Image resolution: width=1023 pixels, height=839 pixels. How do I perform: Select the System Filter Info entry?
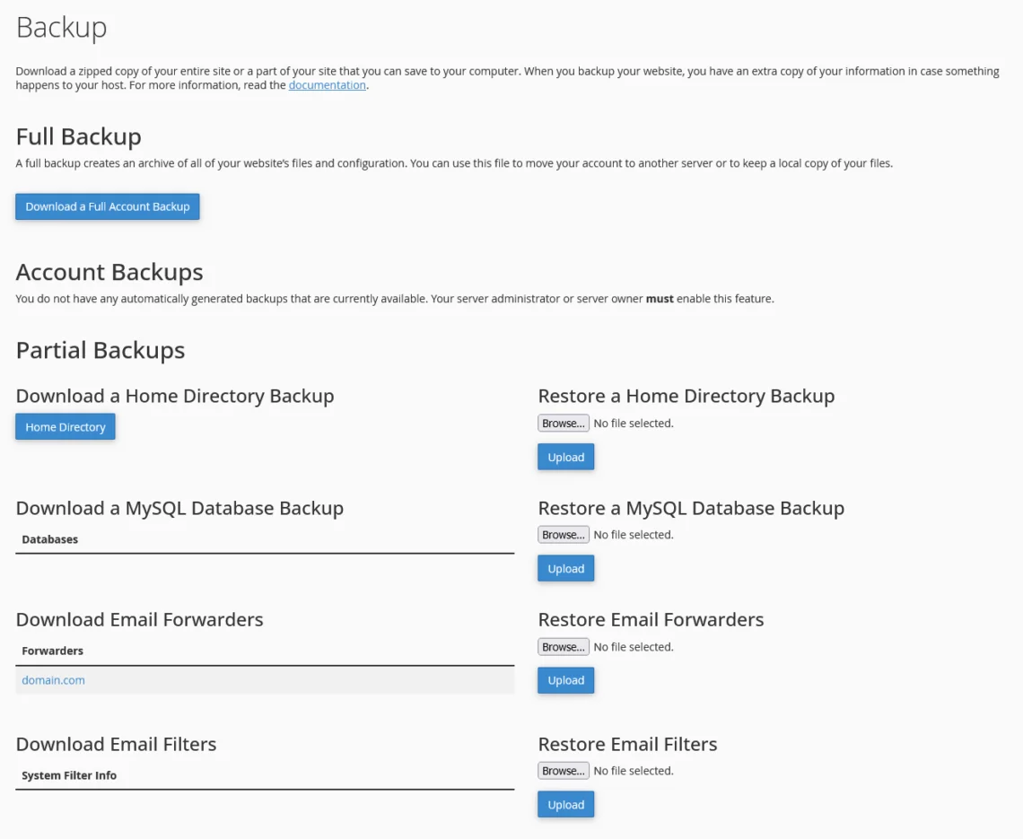pos(69,775)
